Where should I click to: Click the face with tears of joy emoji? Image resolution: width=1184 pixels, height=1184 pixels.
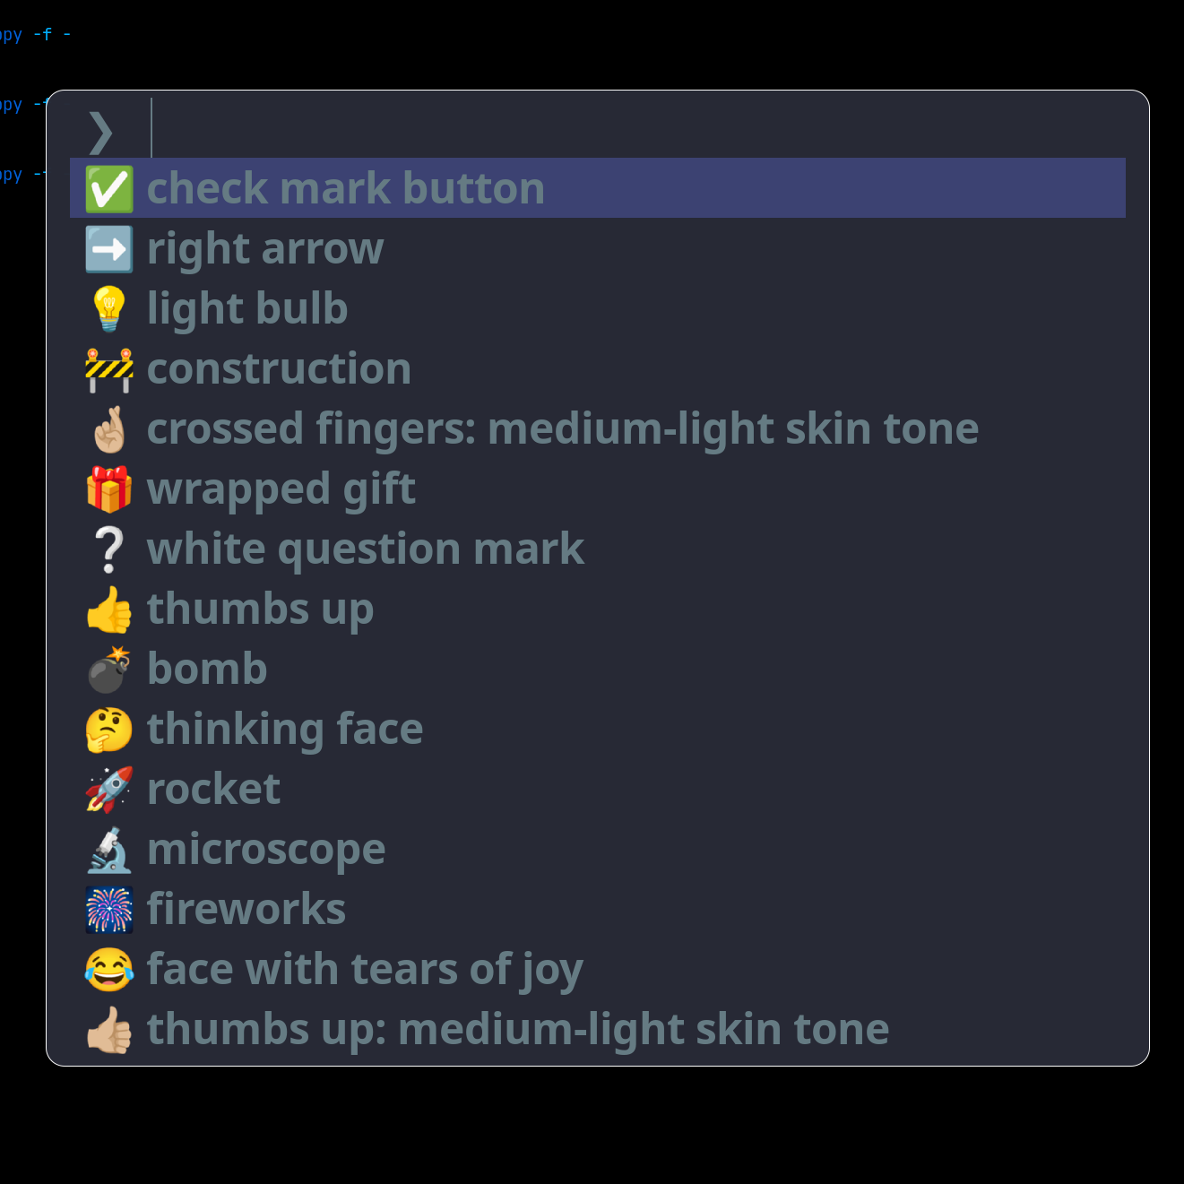pyautogui.click(x=108, y=968)
